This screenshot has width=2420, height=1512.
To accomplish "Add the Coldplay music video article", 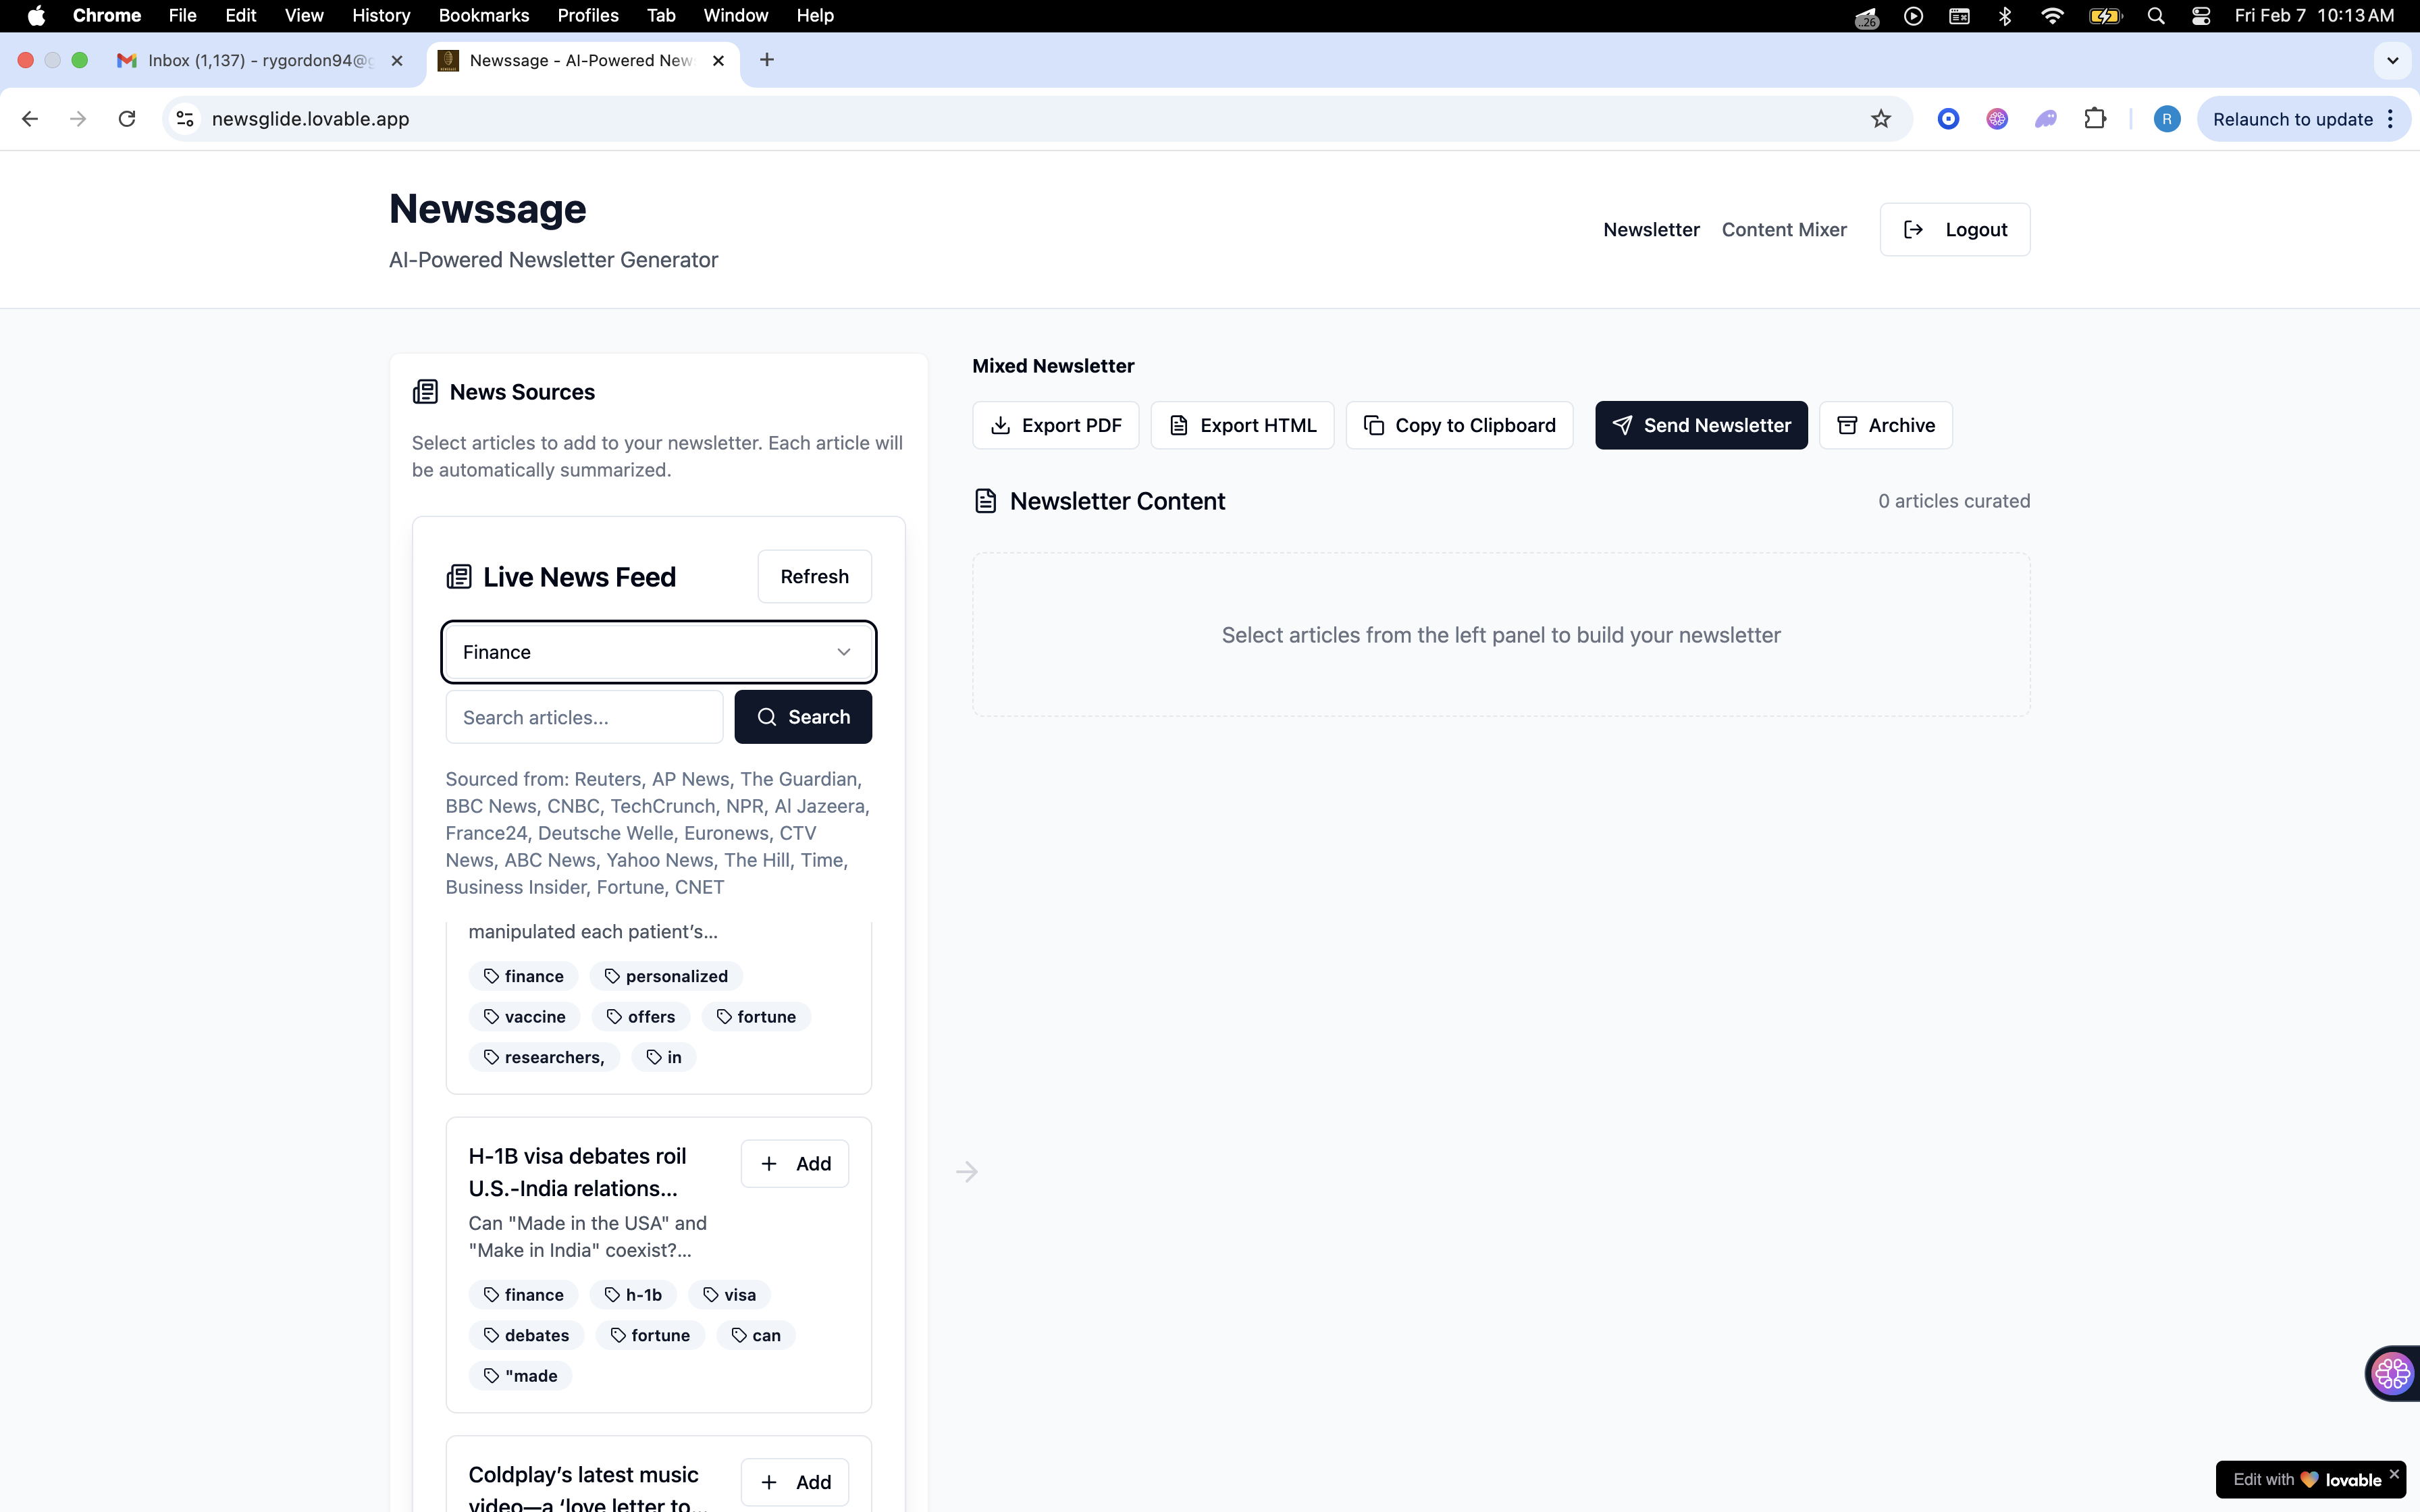I will point(795,1482).
